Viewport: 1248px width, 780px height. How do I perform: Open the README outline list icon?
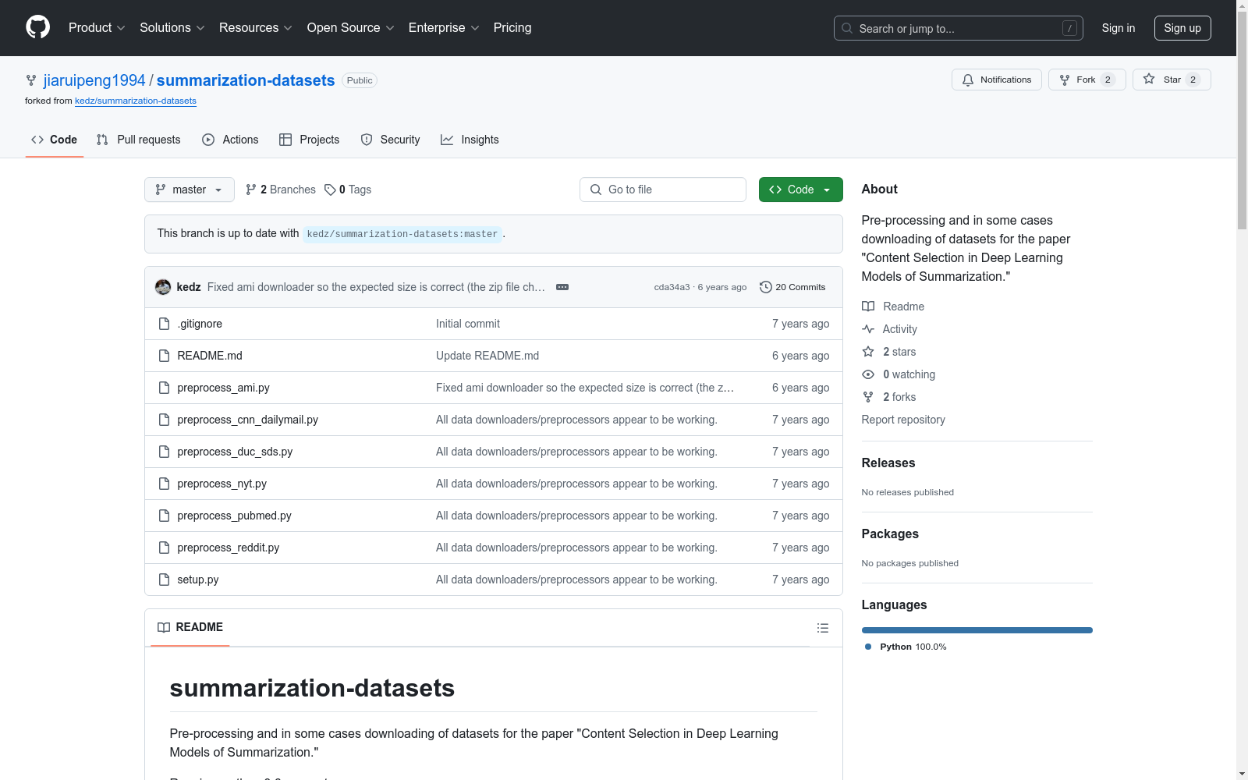(x=823, y=628)
